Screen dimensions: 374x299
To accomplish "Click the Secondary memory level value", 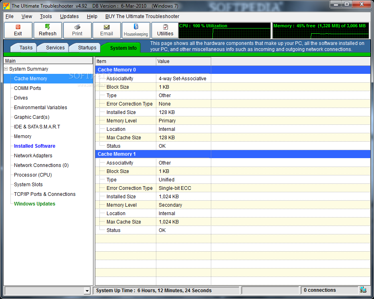I will (170, 205).
